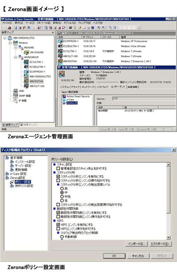
Task: Select the WIN7ENTX64 computer icon in tree
Action: click(27, 81)
